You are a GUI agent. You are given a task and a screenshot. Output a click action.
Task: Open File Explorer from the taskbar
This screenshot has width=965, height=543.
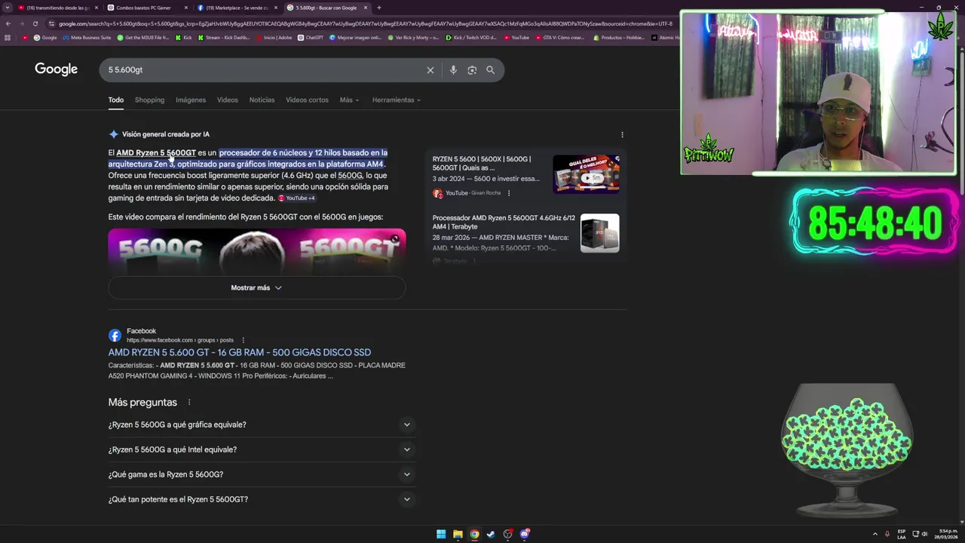tap(458, 534)
